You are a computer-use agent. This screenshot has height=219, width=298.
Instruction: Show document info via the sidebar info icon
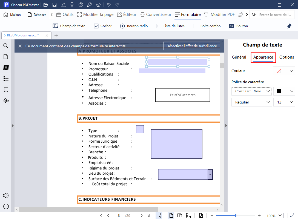click(x=6, y=206)
